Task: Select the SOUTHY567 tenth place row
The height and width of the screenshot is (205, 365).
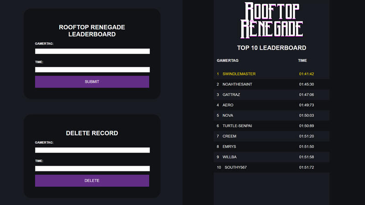Action: [x=271, y=168]
